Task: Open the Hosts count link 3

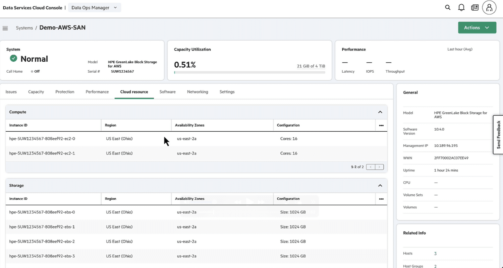Action: coord(435,254)
